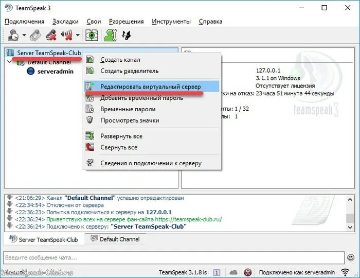Screen dimensions: 360x278
Task: Choose Свернуть все from context menu
Action: pyautogui.click(x=152, y=148)
